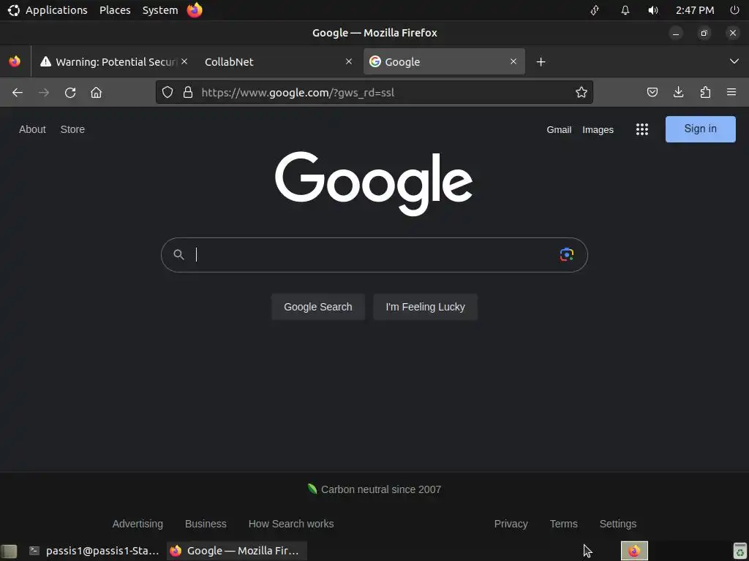Close the Warning: Potential Security tab
The height and width of the screenshot is (561, 749).
pos(184,61)
